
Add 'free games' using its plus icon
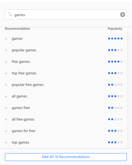click(x=6, y=62)
